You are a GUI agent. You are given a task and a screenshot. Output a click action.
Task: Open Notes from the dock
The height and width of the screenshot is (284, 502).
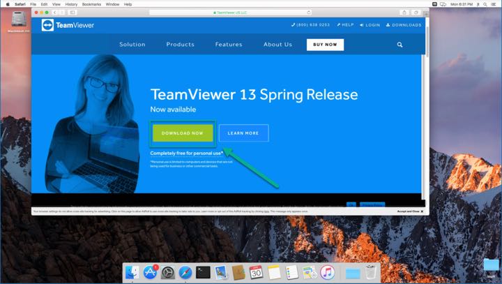[x=274, y=272]
